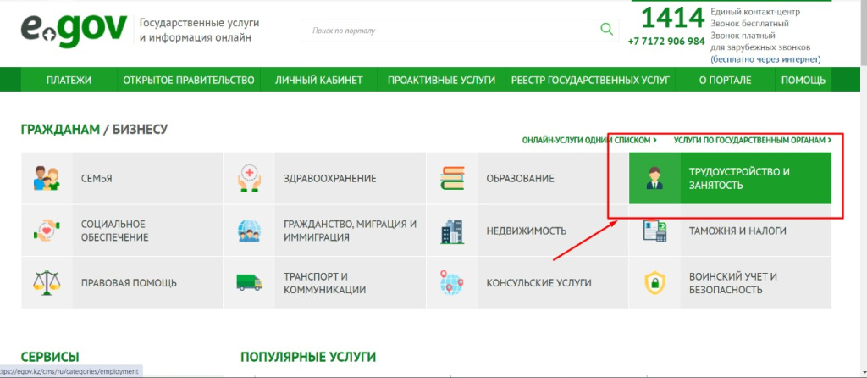Open the О ПОРТАЛЕ menu

725,81
